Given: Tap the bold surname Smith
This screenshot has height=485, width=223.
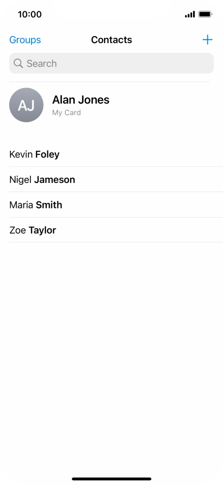Looking at the screenshot, I should pyautogui.click(x=49, y=205).
